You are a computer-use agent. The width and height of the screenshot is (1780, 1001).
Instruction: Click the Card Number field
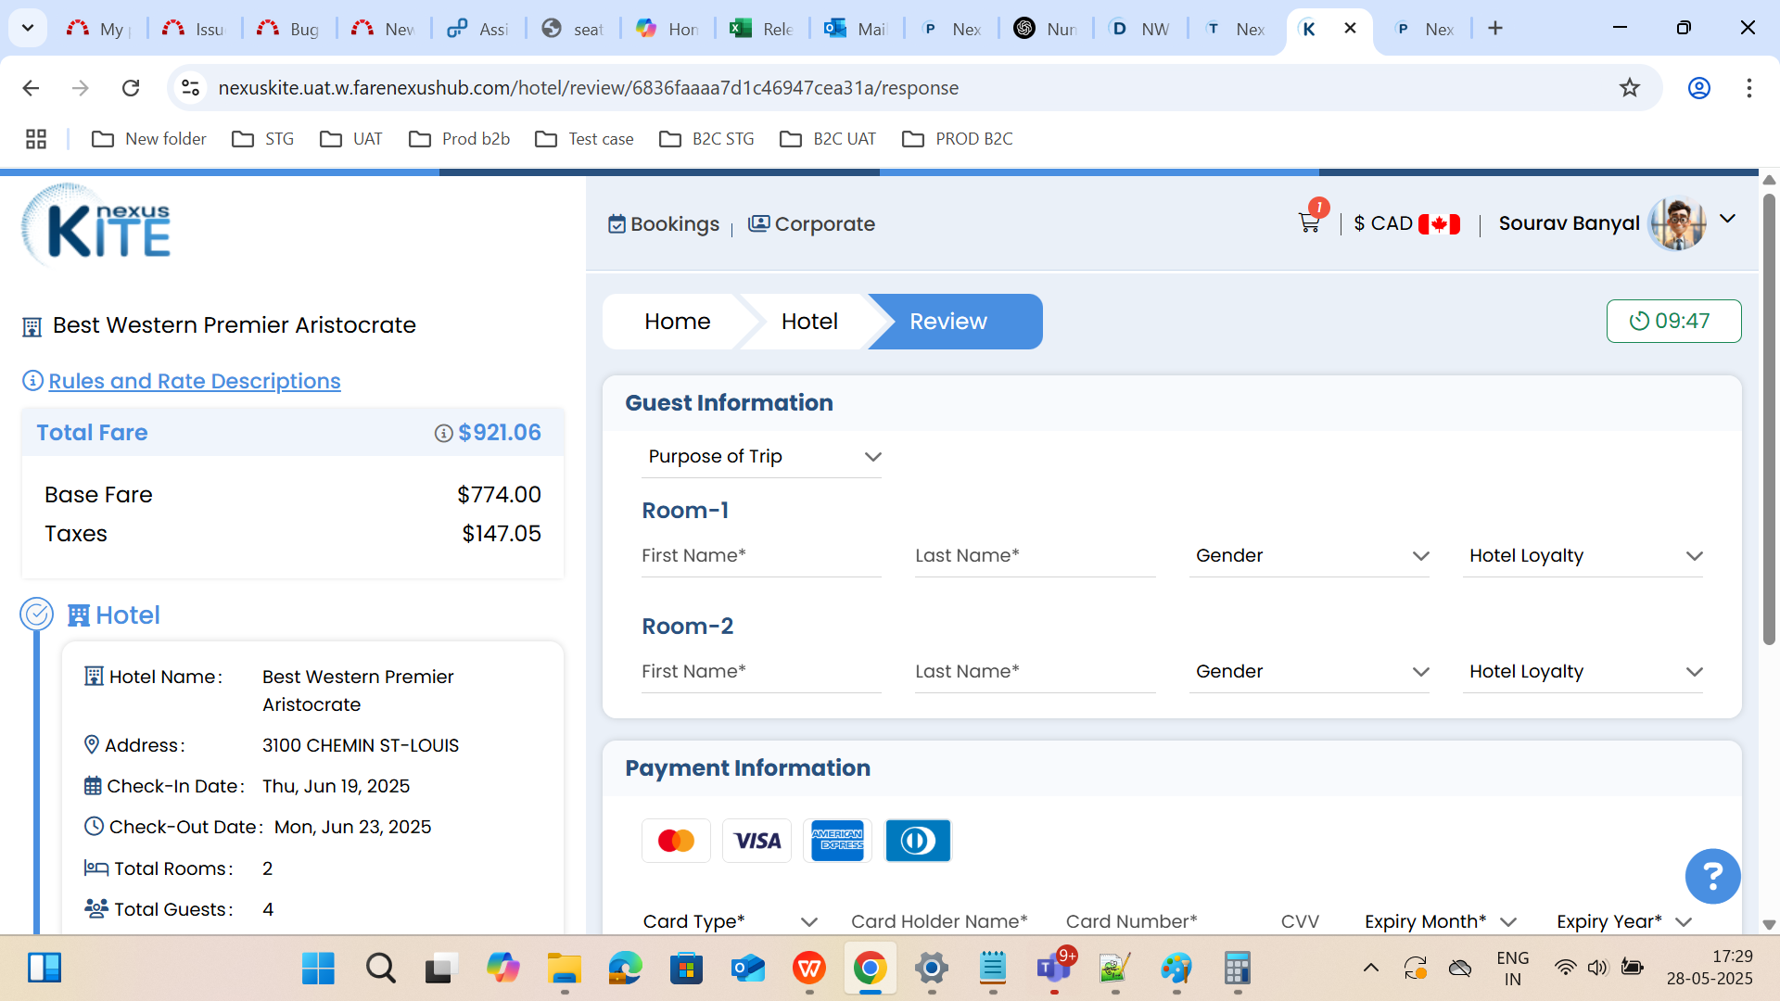(1157, 921)
